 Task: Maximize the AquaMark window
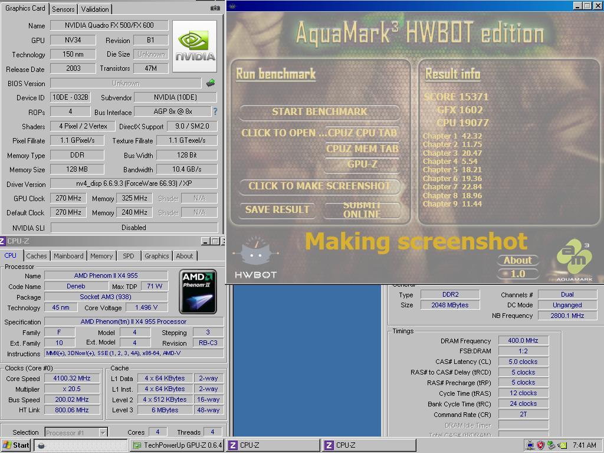[587, 6]
